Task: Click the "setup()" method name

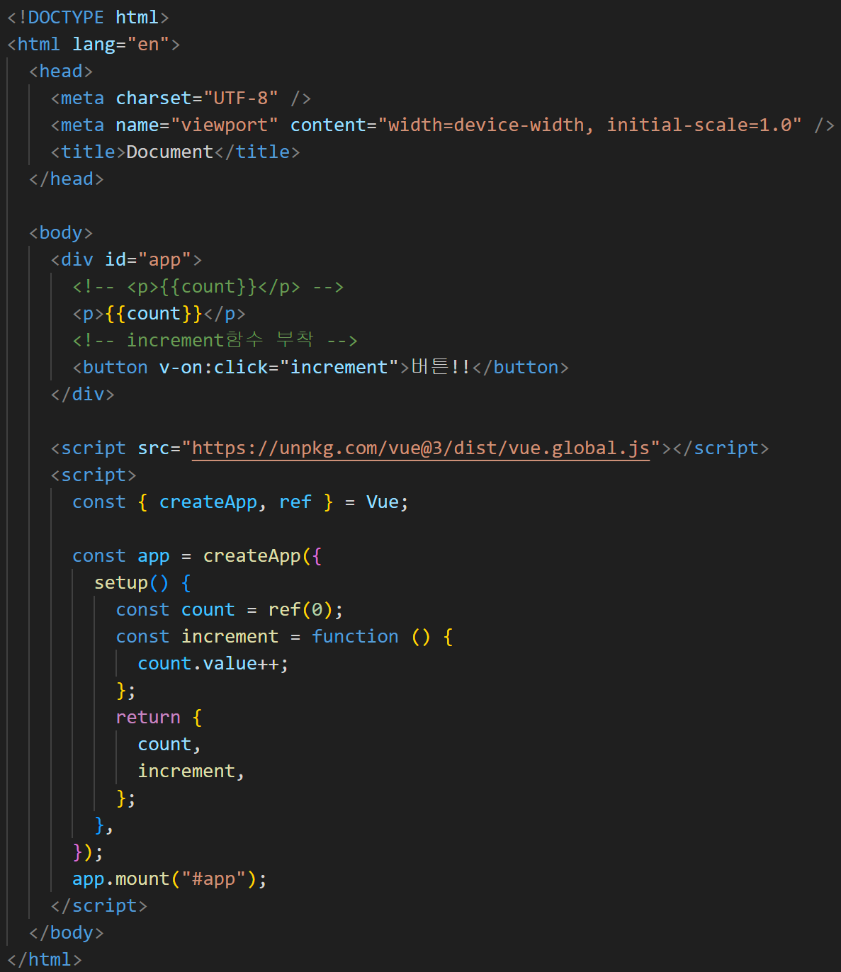Action: [x=132, y=583]
